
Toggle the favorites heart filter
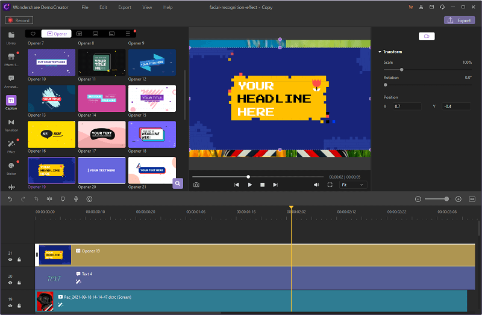point(33,34)
